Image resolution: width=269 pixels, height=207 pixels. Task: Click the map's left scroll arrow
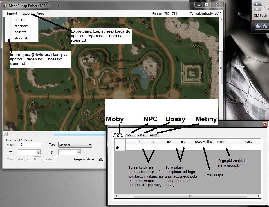(x=5, y=134)
